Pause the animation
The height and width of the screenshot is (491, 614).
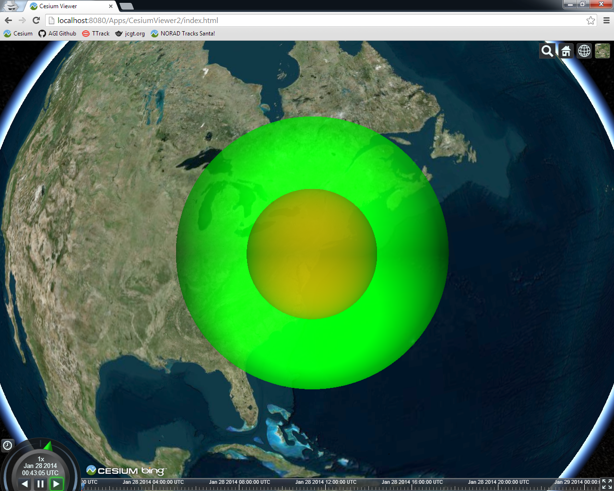(x=40, y=484)
